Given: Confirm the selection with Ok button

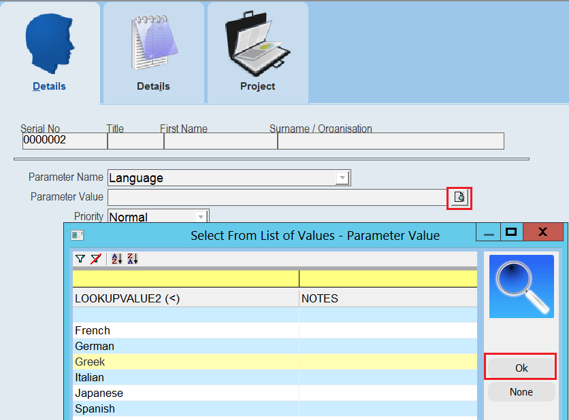Looking at the screenshot, I should tap(521, 368).
